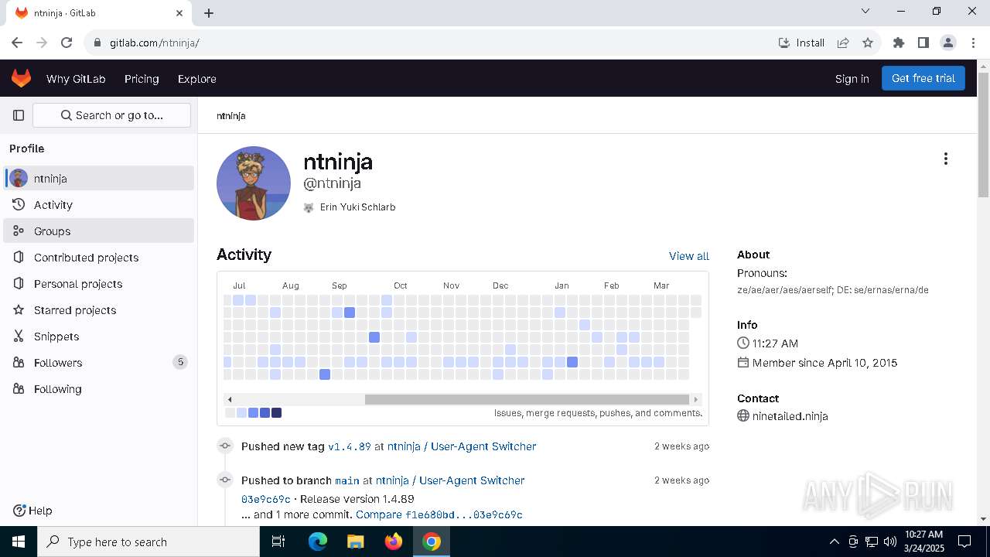Open the three-dot profile actions menu
The height and width of the screenshot is (557, 990).
pyautogui.click(x=945, y=159)
